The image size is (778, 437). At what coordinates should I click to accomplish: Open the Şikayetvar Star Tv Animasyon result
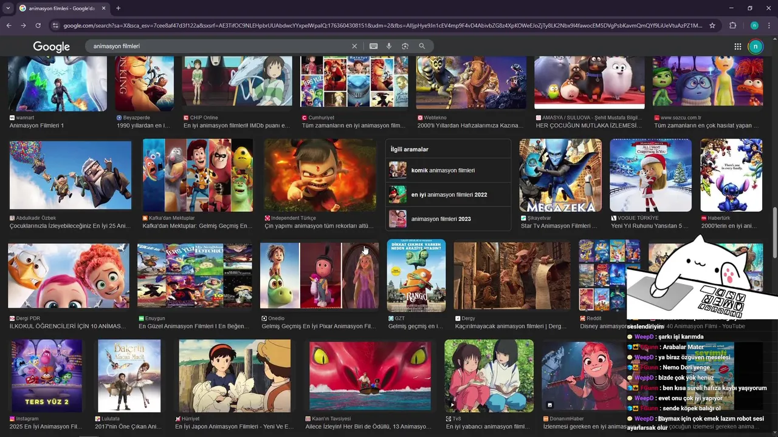tap(559, 226)
